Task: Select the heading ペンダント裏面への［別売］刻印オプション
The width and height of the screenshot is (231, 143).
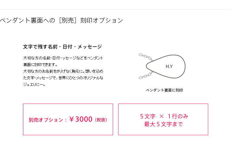Action: 61,20
